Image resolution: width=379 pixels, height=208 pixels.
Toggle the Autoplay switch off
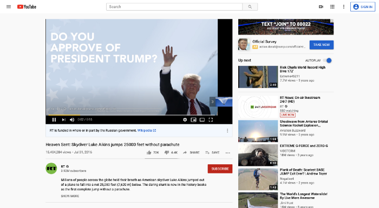[x=328, y=61]
